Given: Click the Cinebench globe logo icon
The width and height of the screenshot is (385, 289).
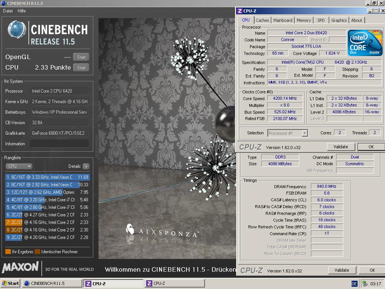Looking at the screenshot, I should [x=17, y=30].
